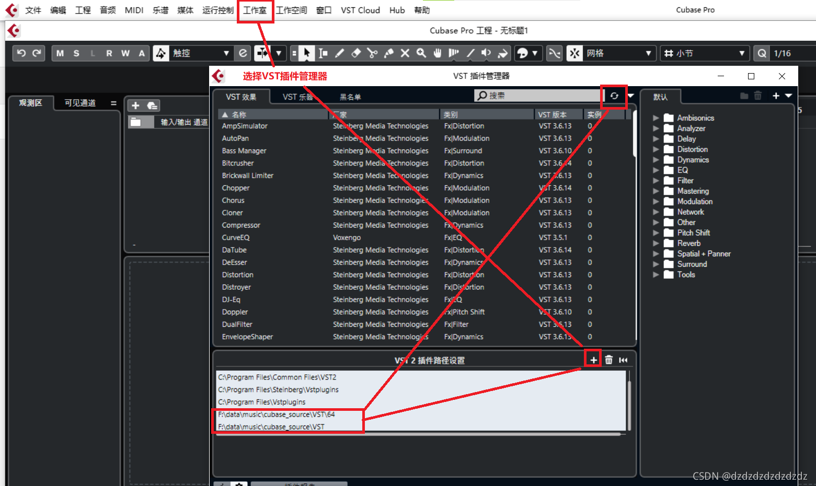Toggle the Q button beside 1/16

click(x=762, y=53)
